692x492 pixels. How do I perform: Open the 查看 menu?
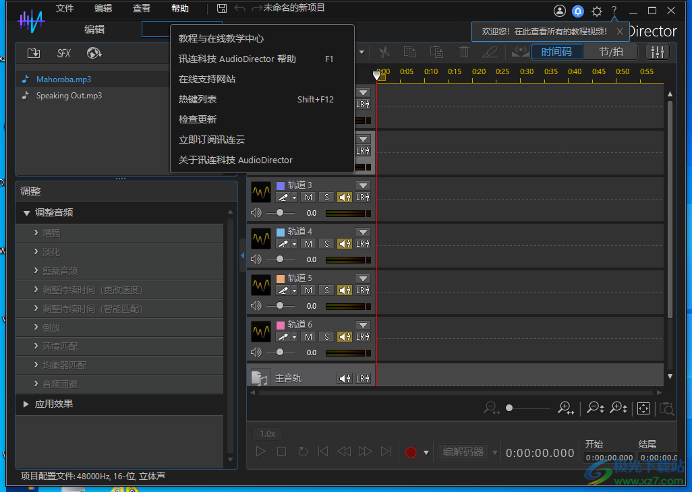142,8
